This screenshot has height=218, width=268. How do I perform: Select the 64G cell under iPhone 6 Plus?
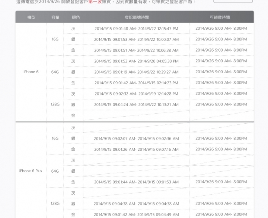click(55, 171)
